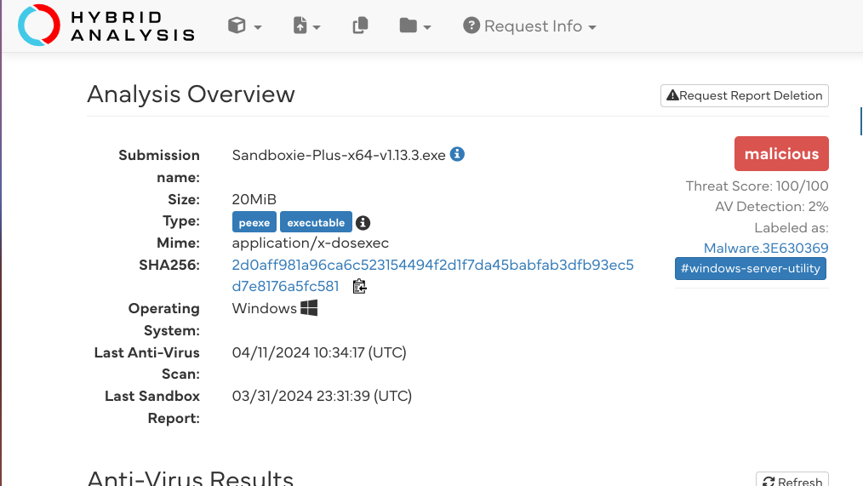
Task: Click the Hybrid Analysis logo
Action: click(106, 26)
